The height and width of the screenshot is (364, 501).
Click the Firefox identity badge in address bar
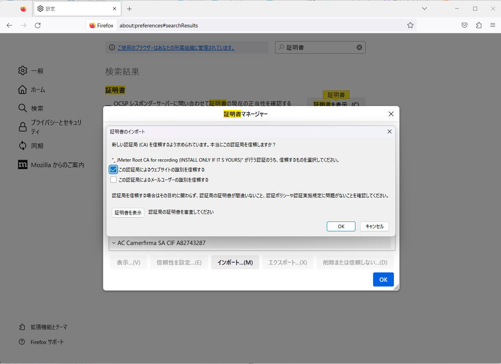point(102,25)
